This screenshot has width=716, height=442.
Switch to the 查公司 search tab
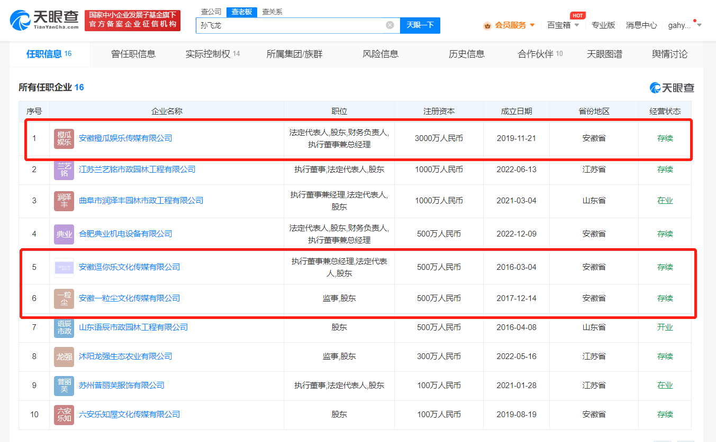click(212, 12)
